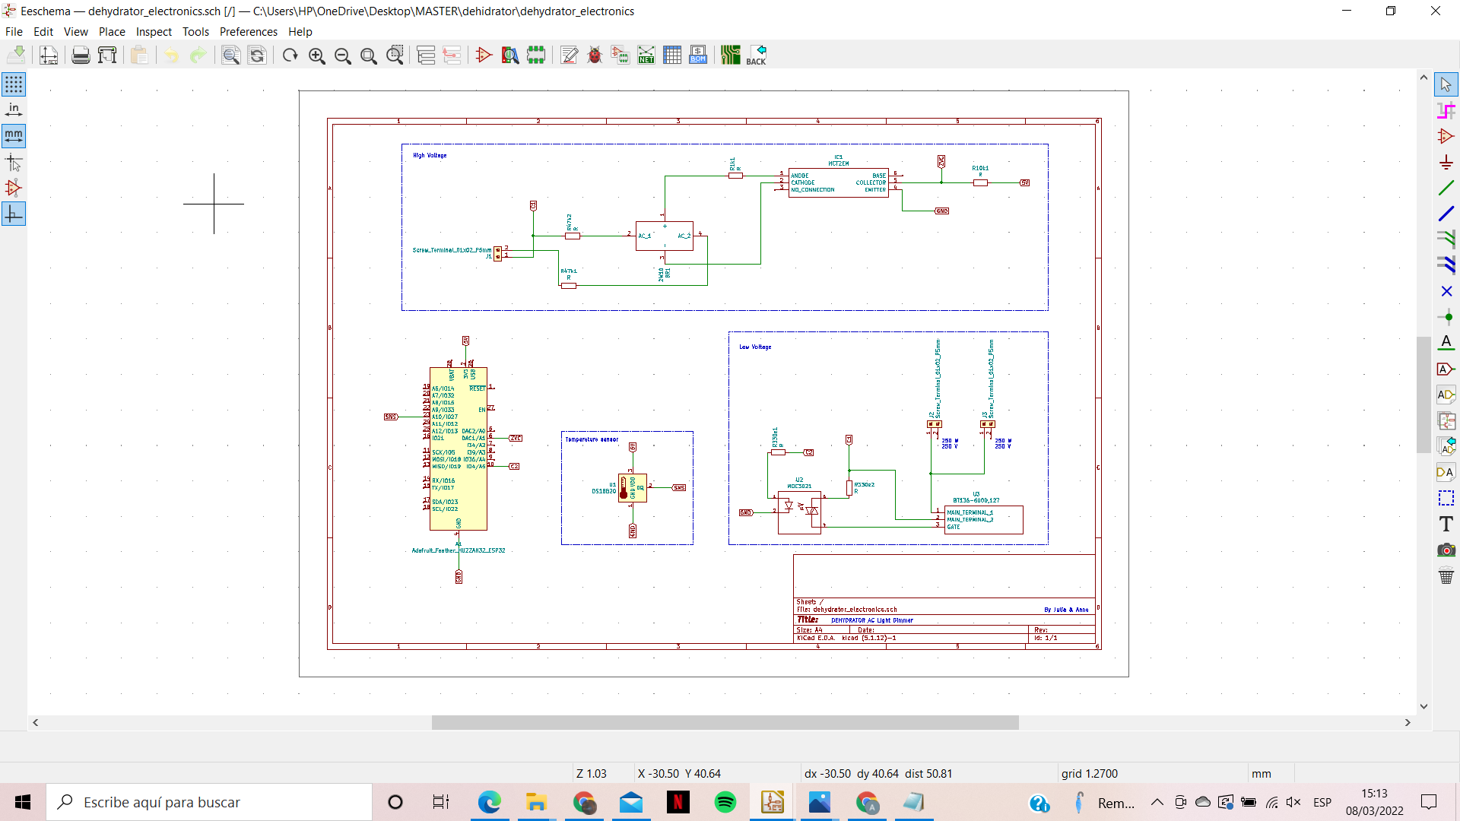This screenshot has width=1460, height=821.
Task: Open page settings
Action: [49, 55]
